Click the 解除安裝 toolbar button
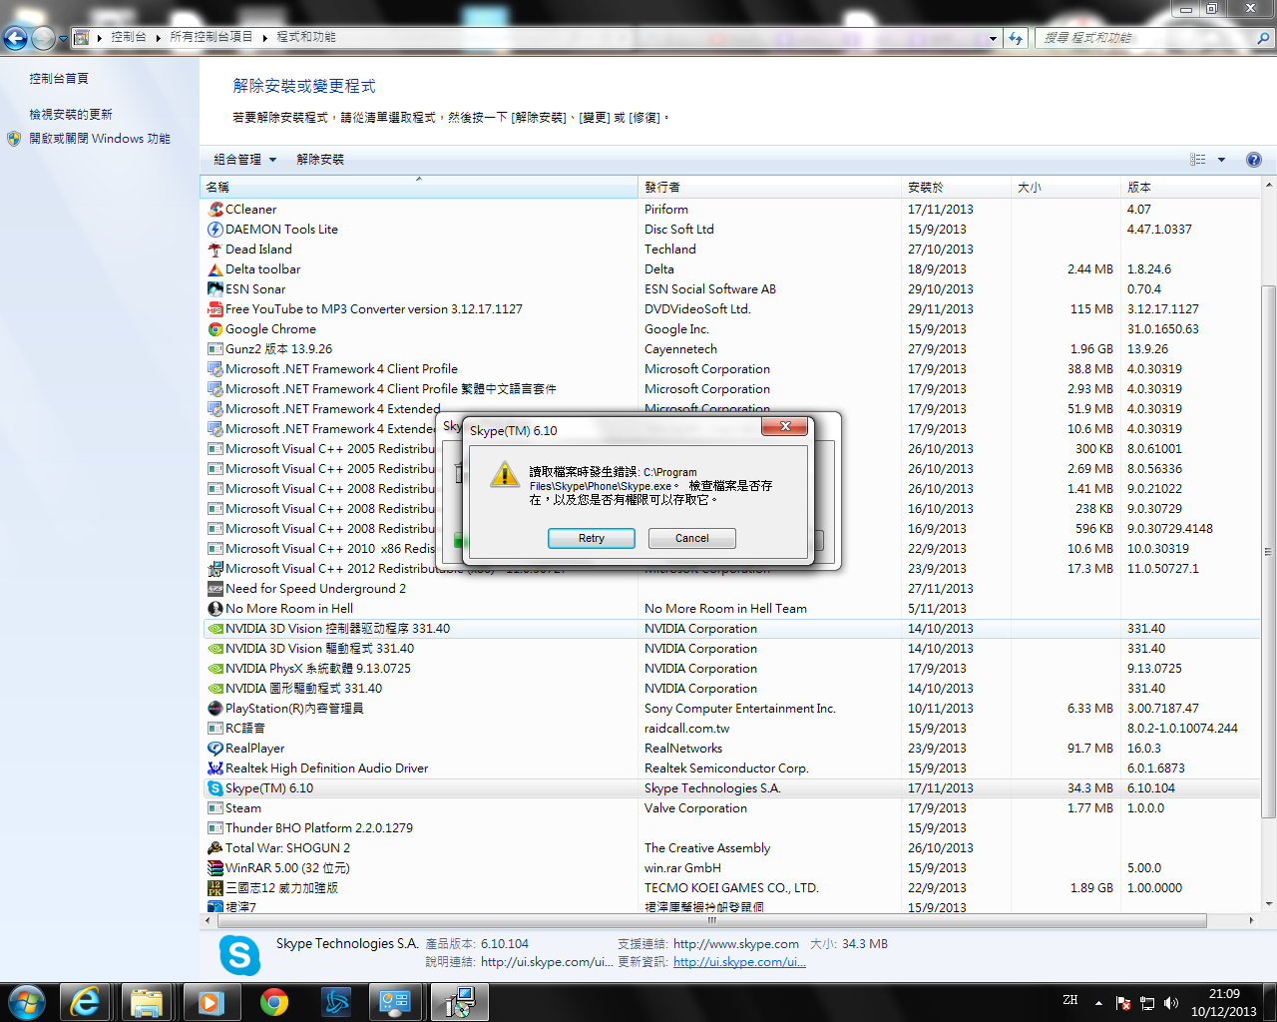The height and width of the screenshot is (1022, 1277). click(x=320, y=160)
